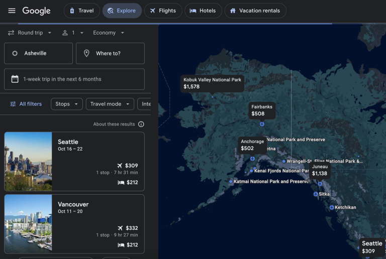Open the Travel tab
Image resolution: width=386 pixels, height=259 pixels.
point(82,11)
